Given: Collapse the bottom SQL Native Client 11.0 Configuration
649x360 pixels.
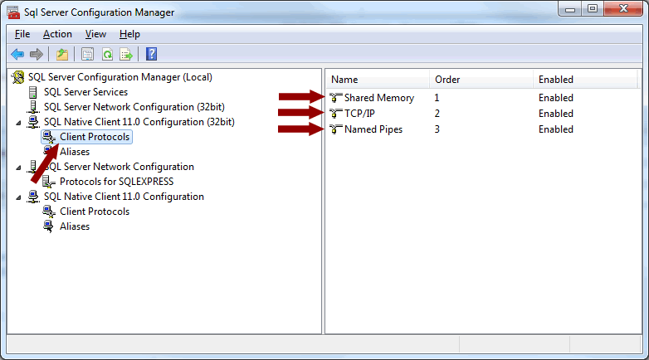Looking at the screenshot, I should tap(18, 197).
